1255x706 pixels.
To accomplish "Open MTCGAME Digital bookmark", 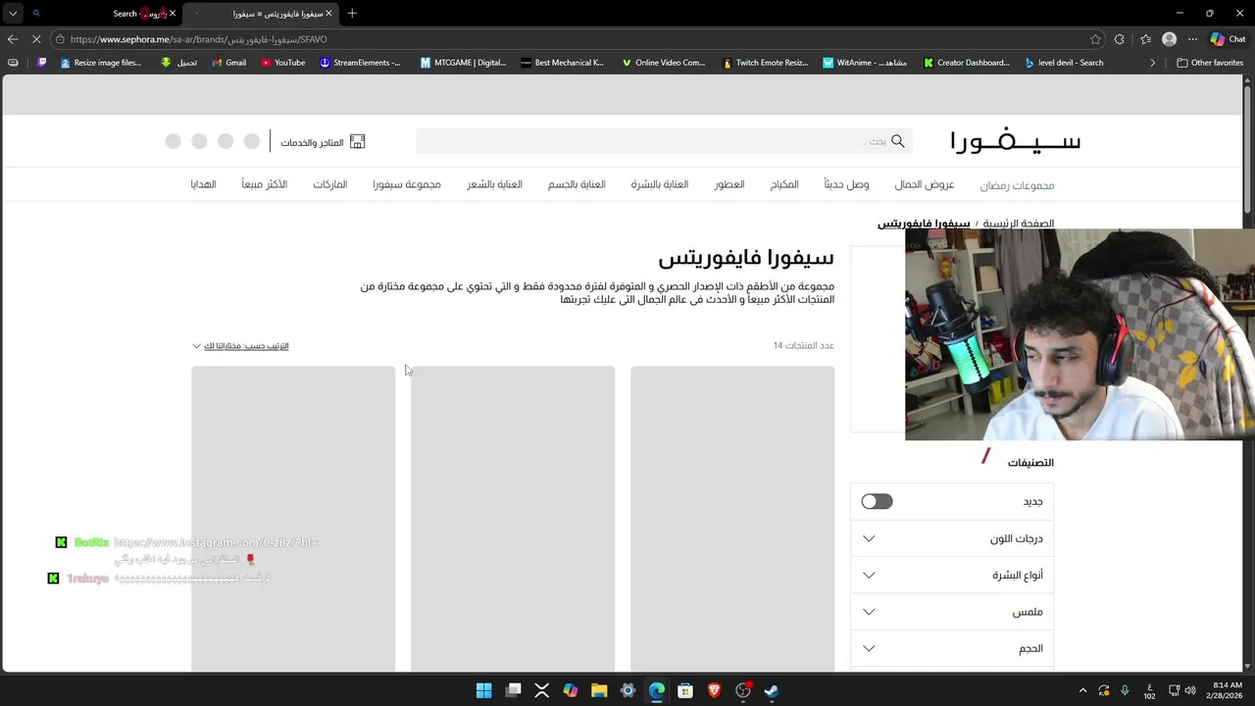I will [464, 63].
